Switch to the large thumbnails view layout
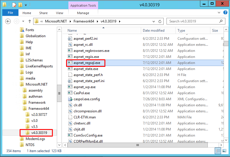The image size is (230, 157). [x=224, y=151]
